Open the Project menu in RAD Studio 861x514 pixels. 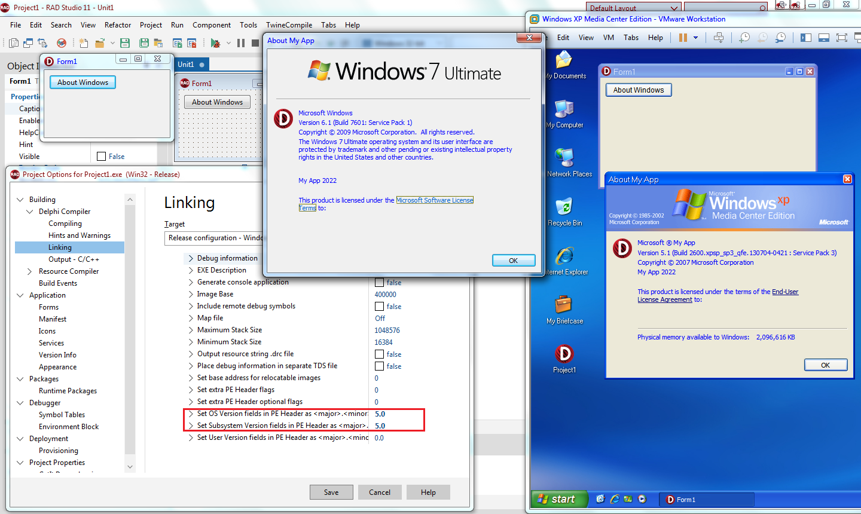[x=151, y=25]
